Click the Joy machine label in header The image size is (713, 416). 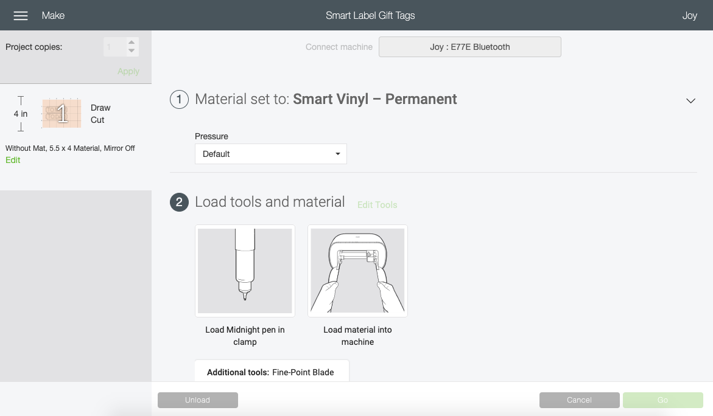(x=689, y=16)
